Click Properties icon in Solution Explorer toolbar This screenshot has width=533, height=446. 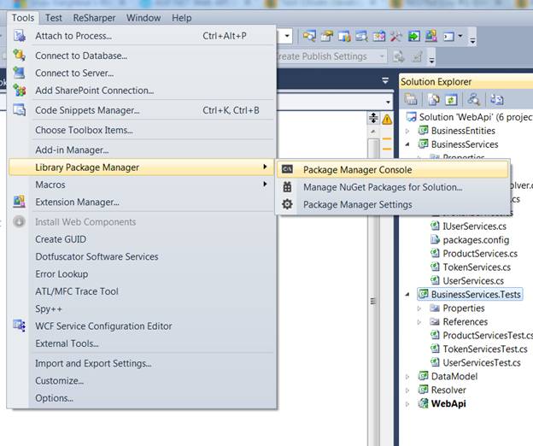point(410,100)
